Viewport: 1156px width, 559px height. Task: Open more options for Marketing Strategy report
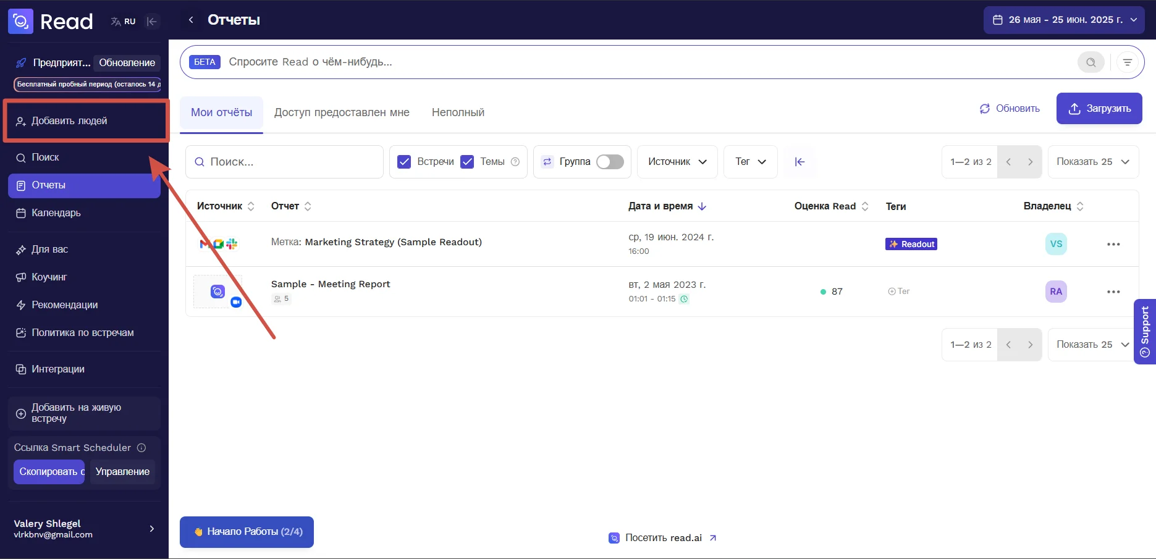point(1113,245)
